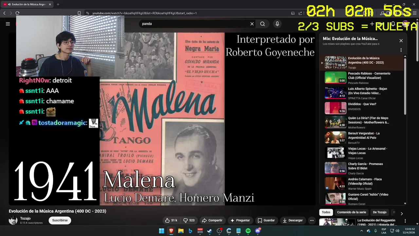Play Luis Alberto Spinetta - Bajan thumbnail
Screen dimensions: 419x236
coord(336,93)
